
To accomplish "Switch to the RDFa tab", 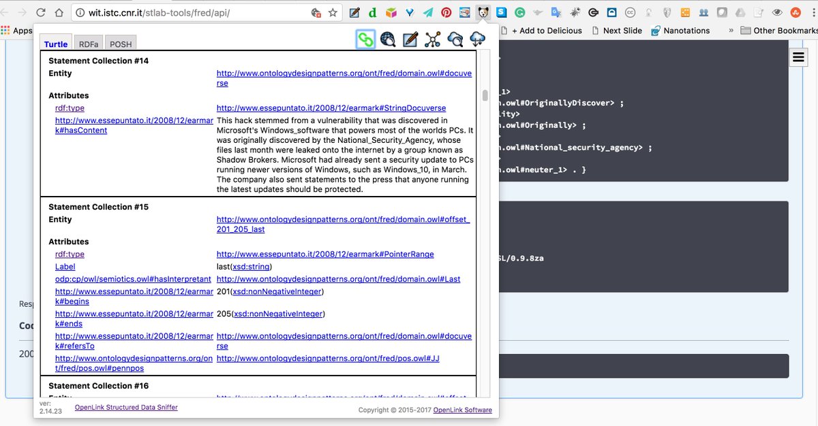I will 89,44.
